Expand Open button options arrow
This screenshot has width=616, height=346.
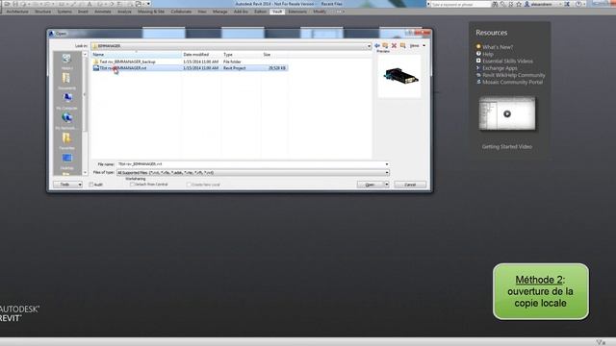pos(387,185)
